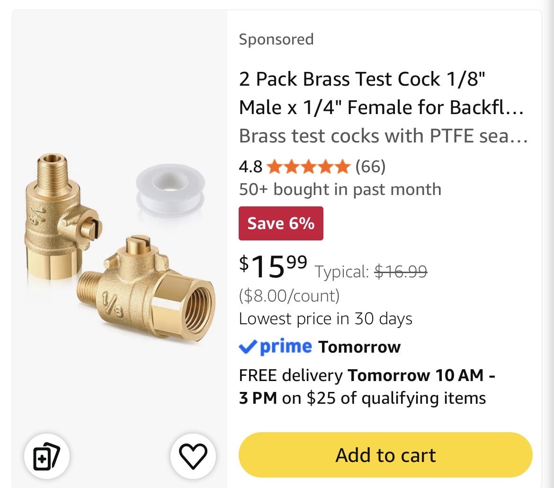Open the 66 reviews count

click(x=370, y=166)
